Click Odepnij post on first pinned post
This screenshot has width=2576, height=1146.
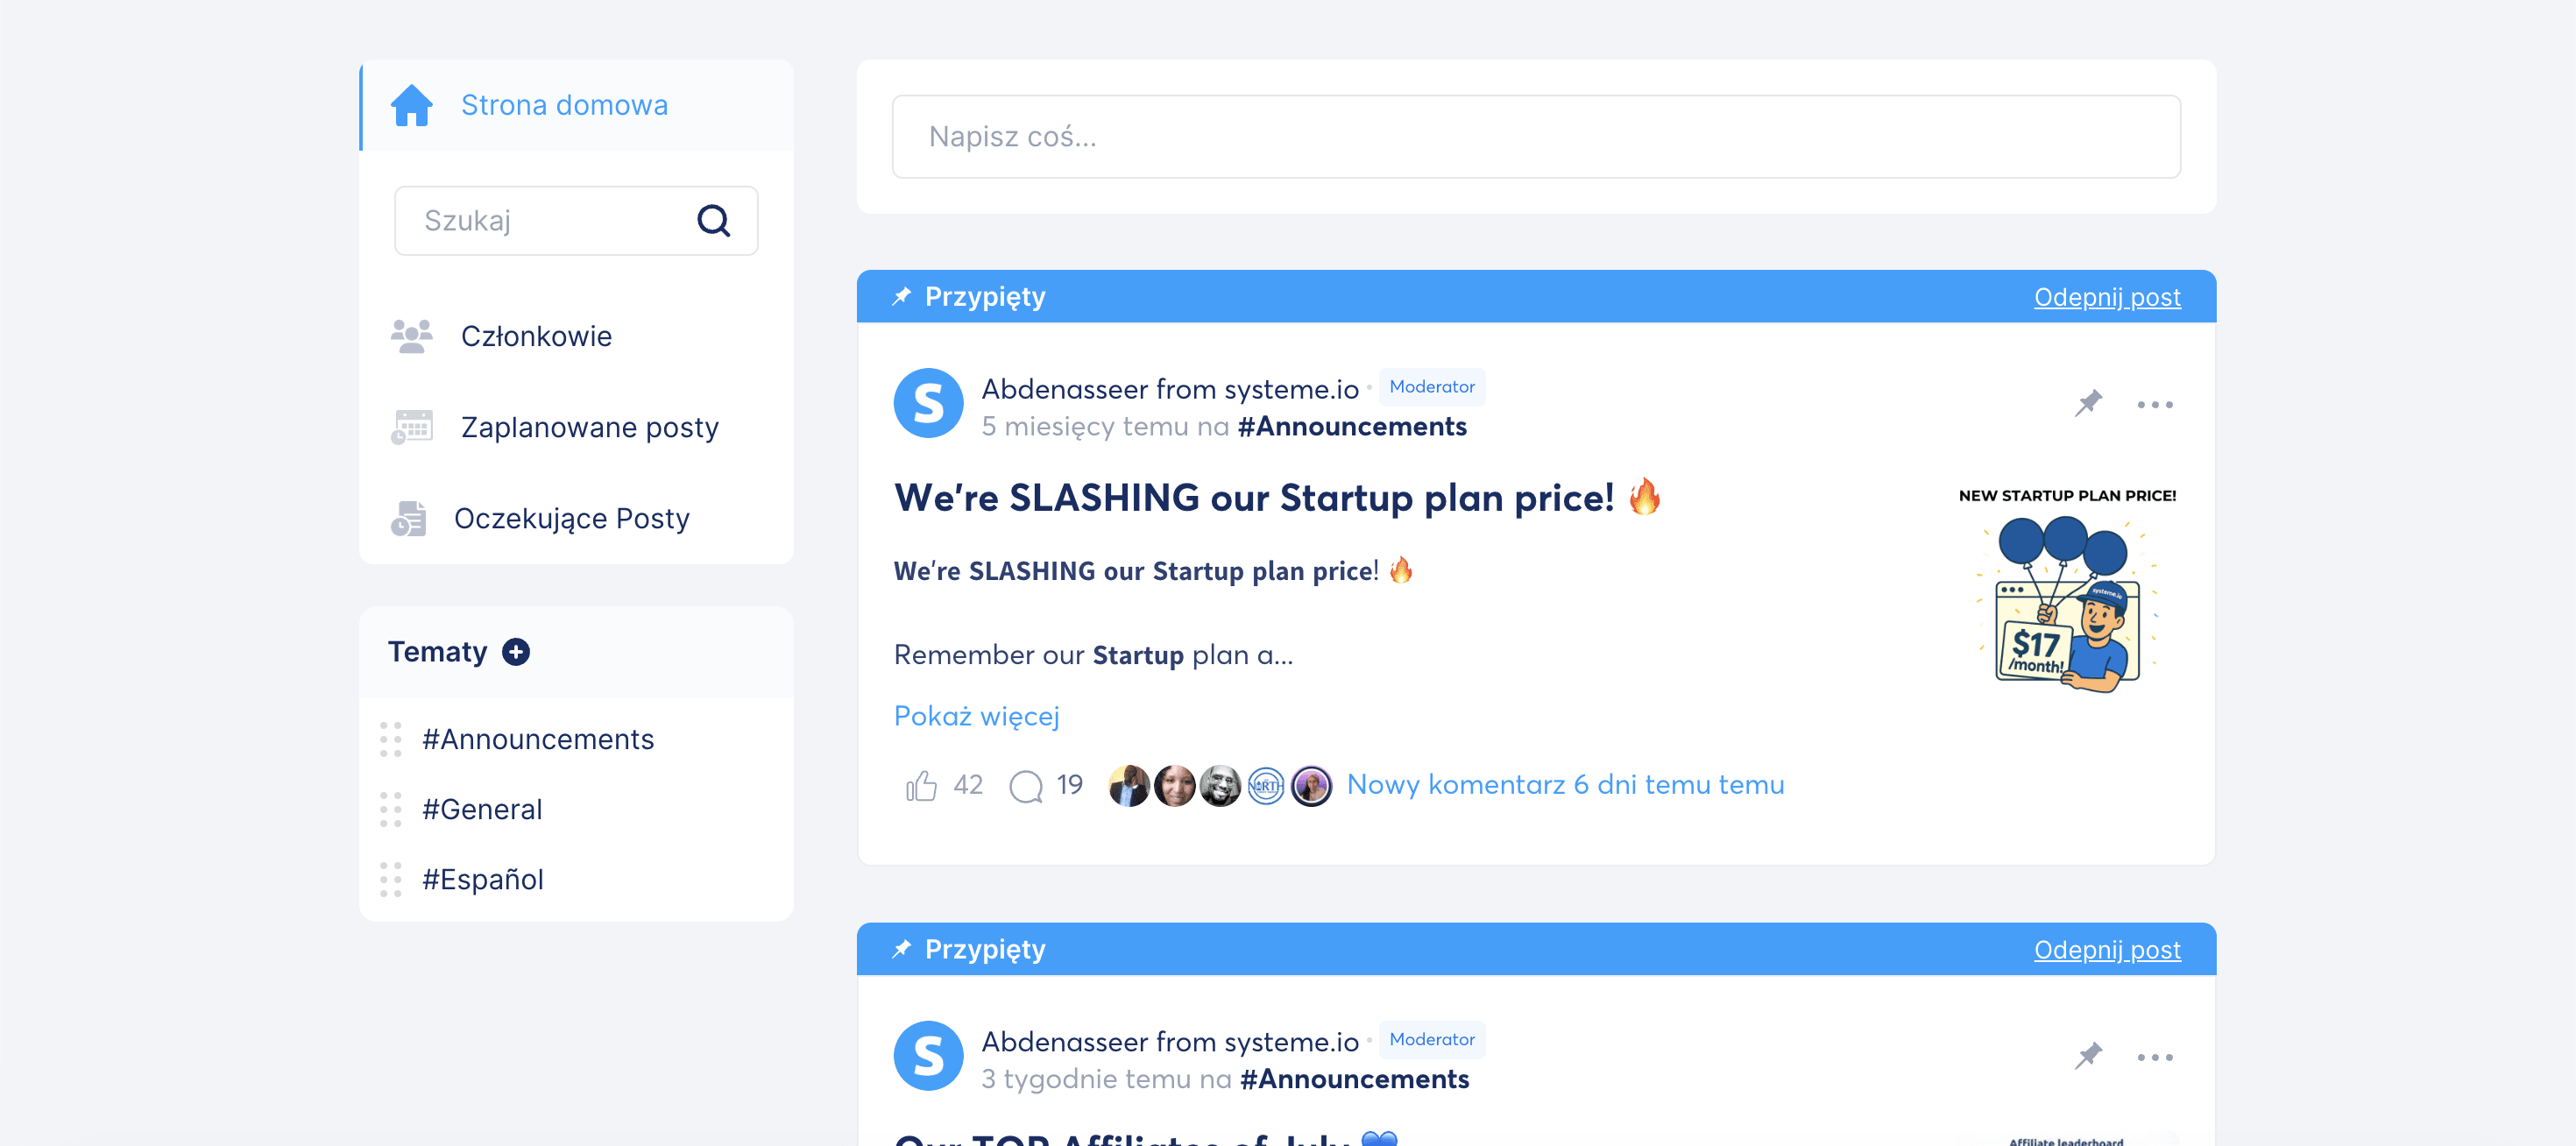[x=2106, y=297]
